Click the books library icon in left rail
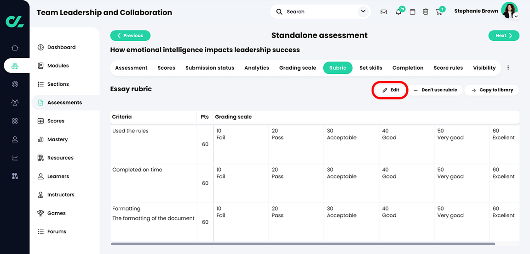 pyautogui.click(x=15, y=176)
